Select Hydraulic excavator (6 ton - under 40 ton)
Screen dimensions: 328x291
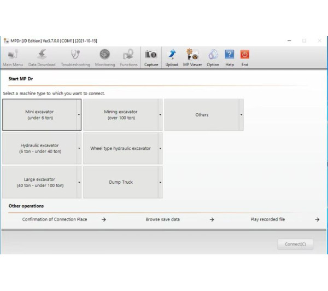[39, 148]
